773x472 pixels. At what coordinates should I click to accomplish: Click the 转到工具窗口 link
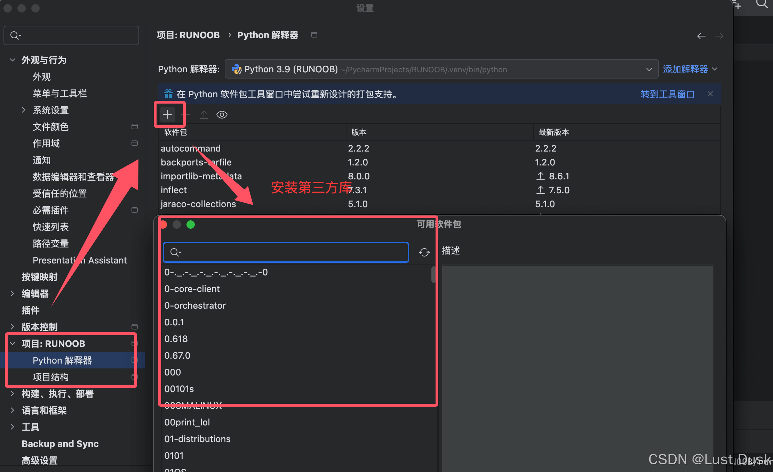click(x=668, y=94)
